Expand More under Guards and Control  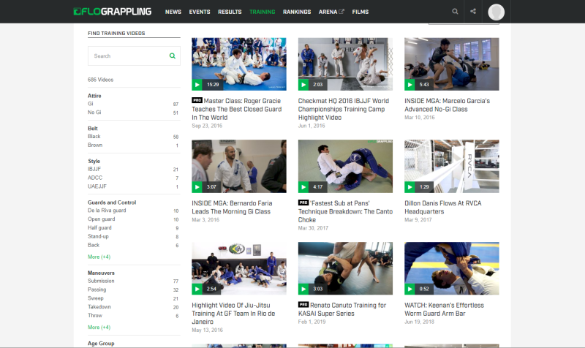pos(99,257)
